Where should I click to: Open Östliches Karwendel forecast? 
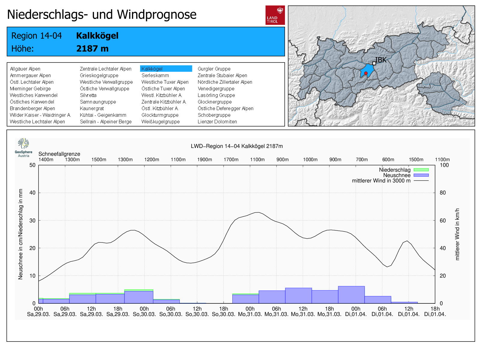(32, 102)
